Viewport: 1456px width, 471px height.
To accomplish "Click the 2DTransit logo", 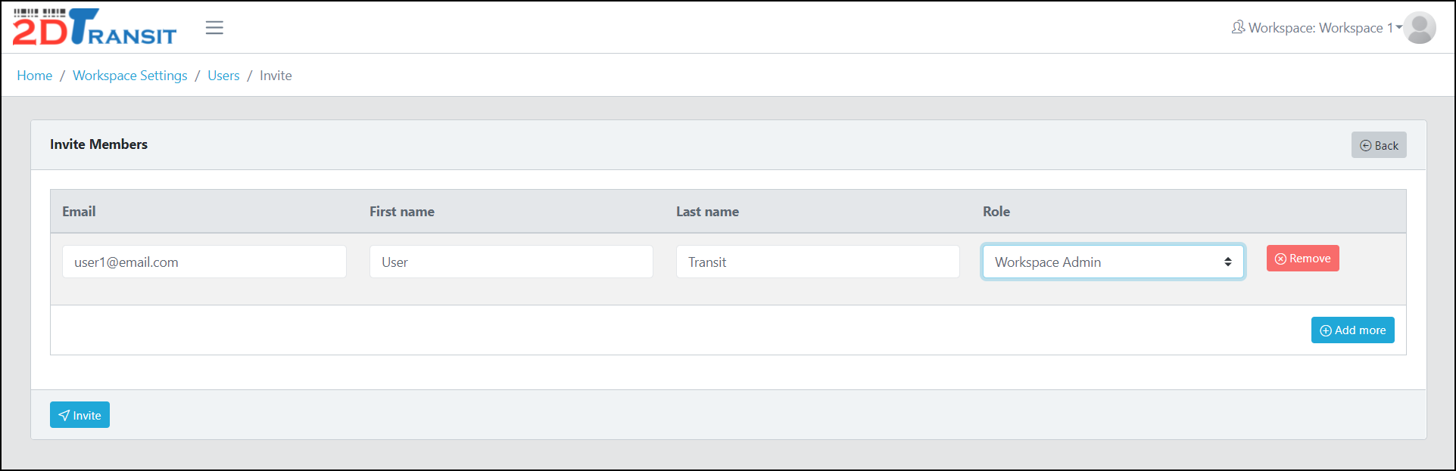I will [94, 27].
